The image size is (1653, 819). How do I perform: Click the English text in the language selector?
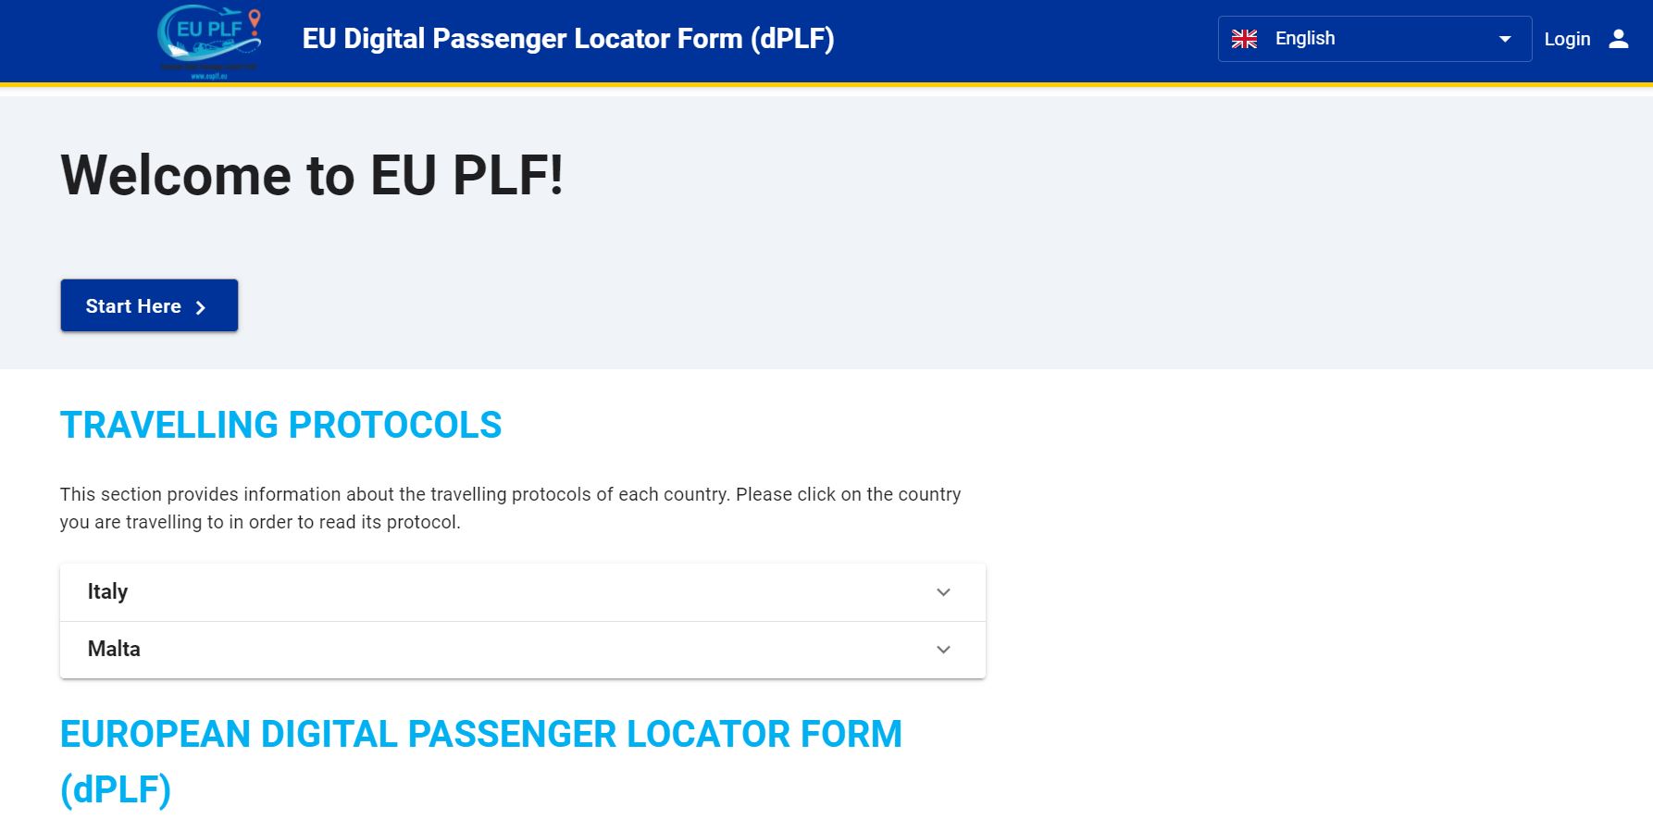coord(1305,39)
